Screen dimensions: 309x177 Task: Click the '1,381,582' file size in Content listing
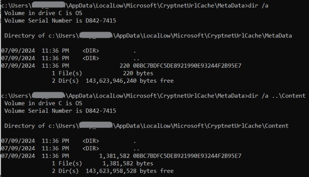pos(114,156)
